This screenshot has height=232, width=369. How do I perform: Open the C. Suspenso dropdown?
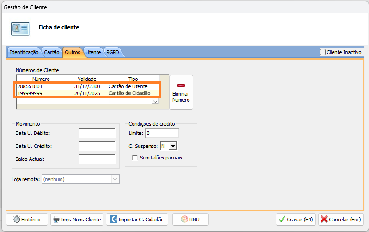173,146
